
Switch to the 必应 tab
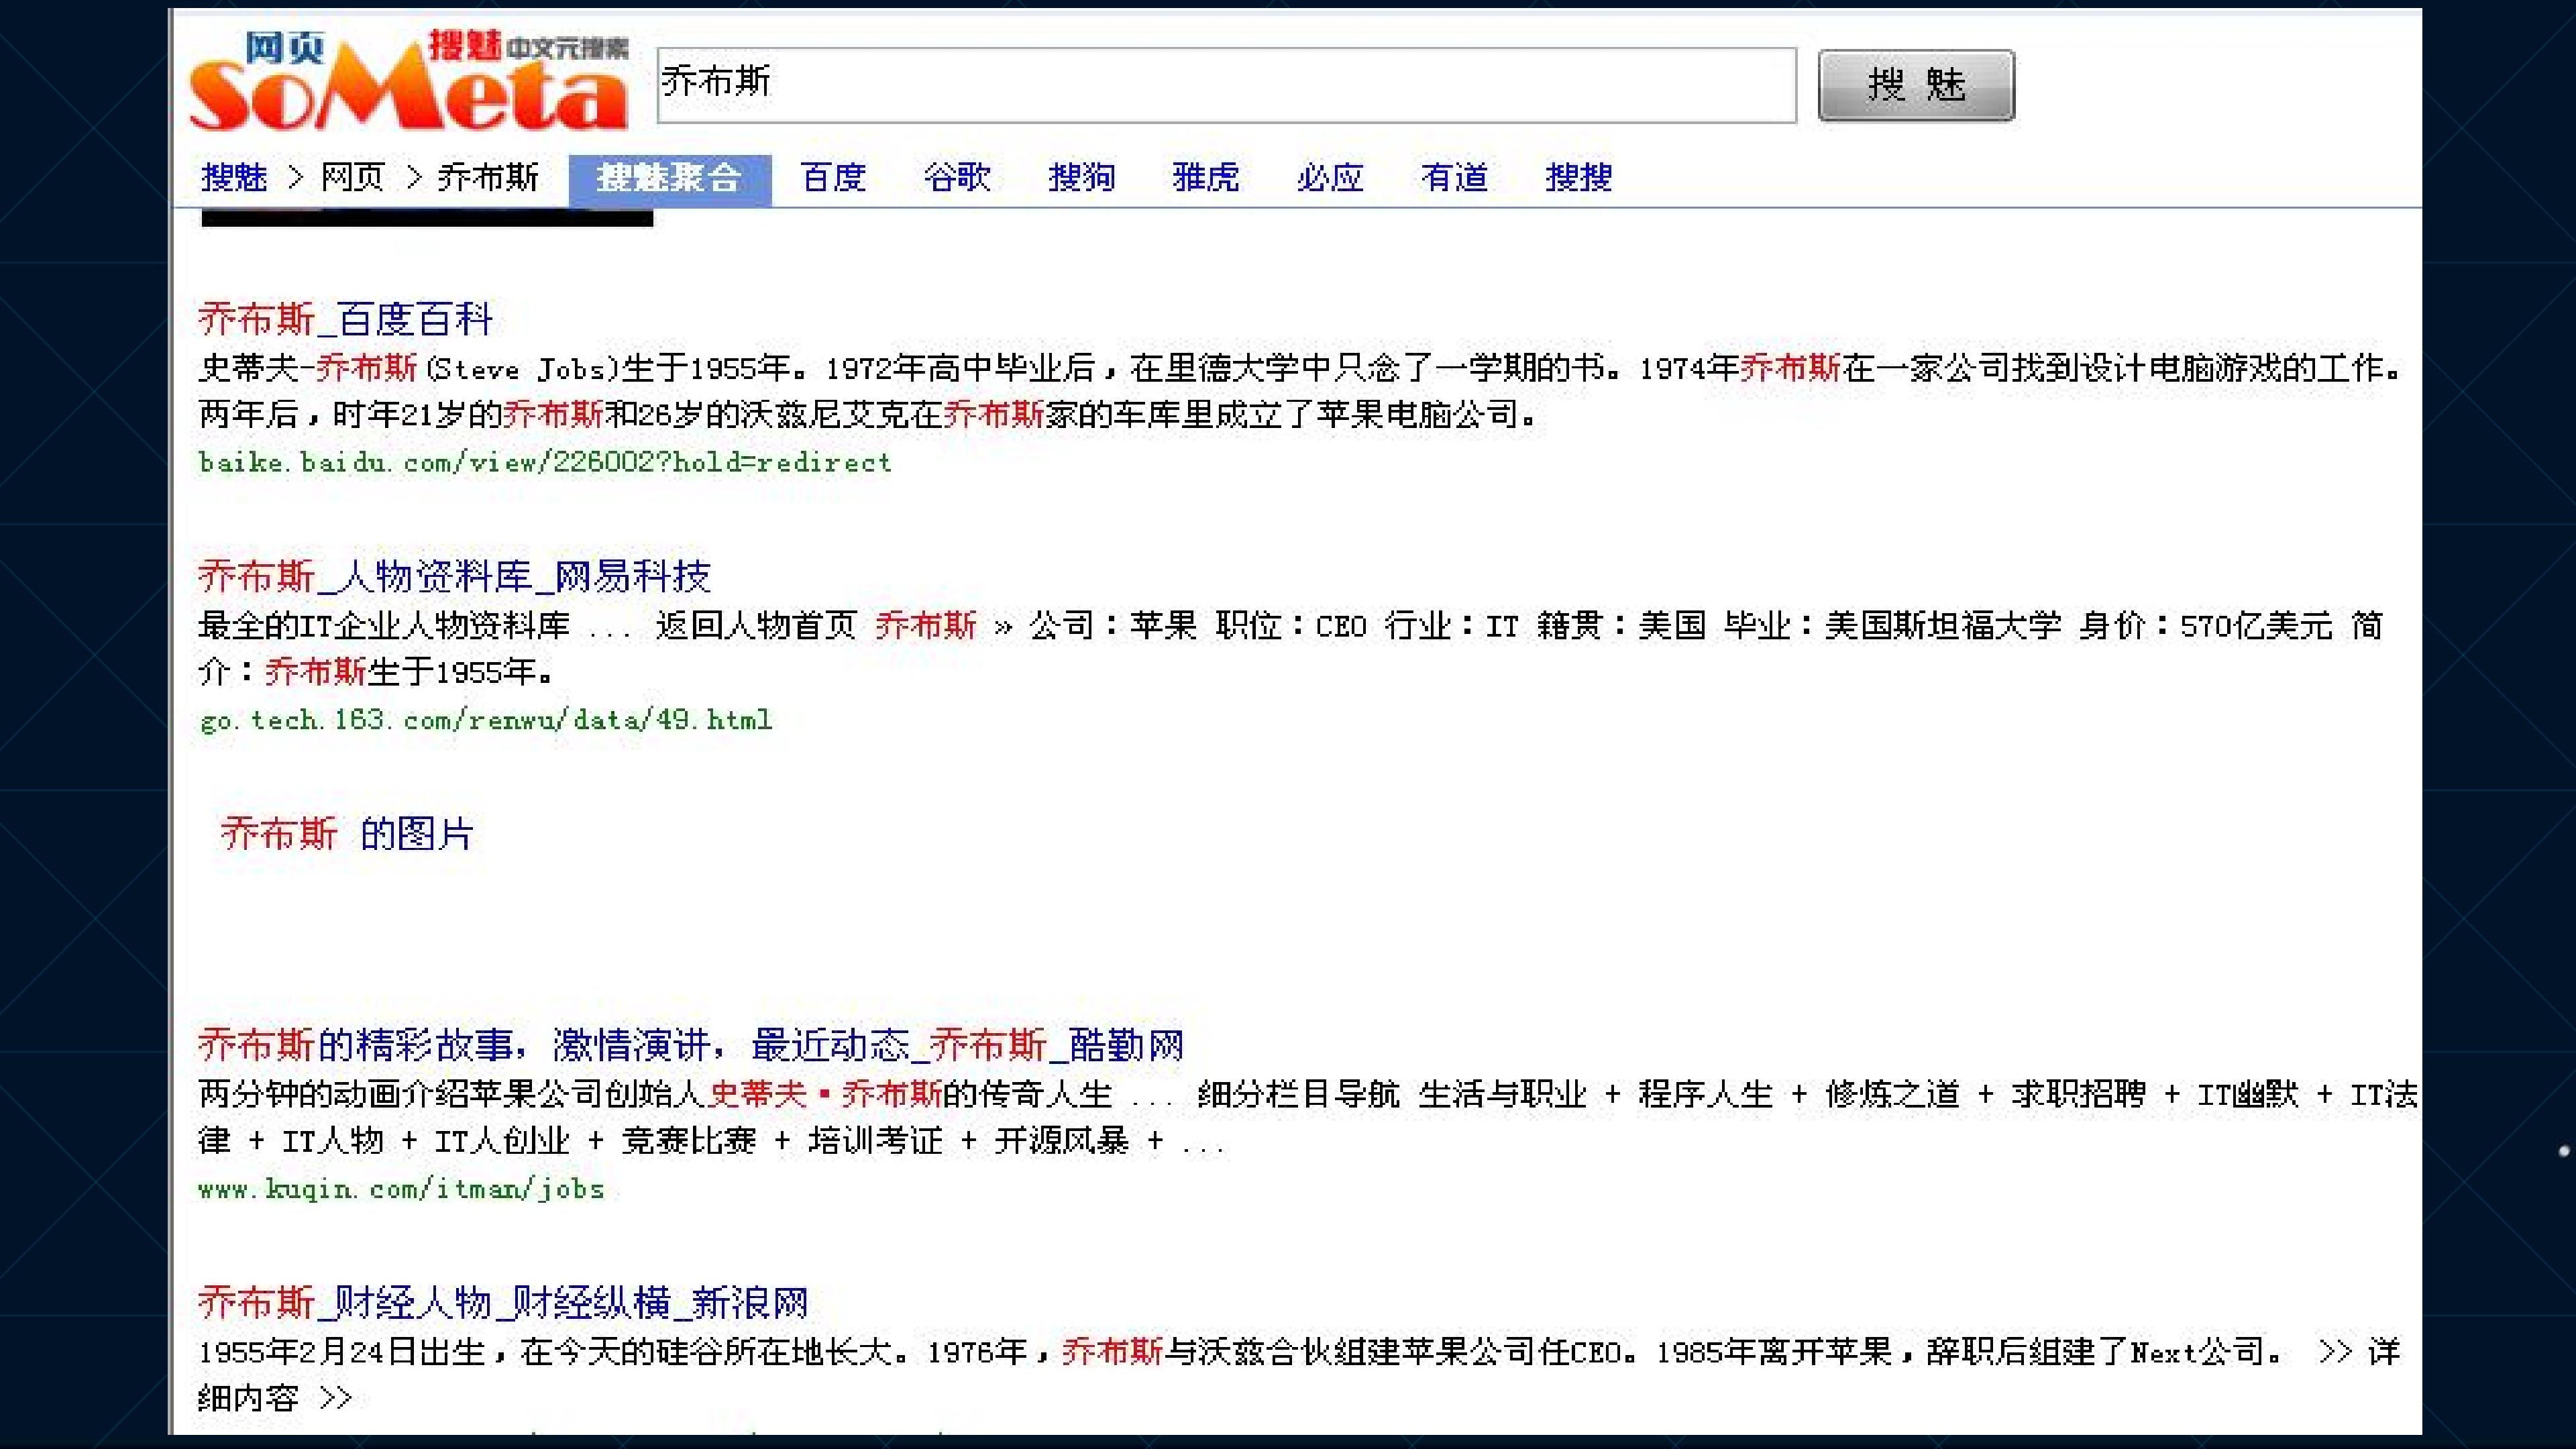tap(1330, 178)
